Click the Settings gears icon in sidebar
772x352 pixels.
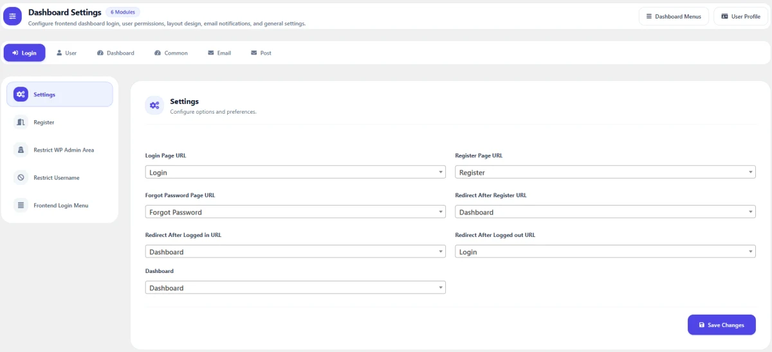[x=21, y=94]
